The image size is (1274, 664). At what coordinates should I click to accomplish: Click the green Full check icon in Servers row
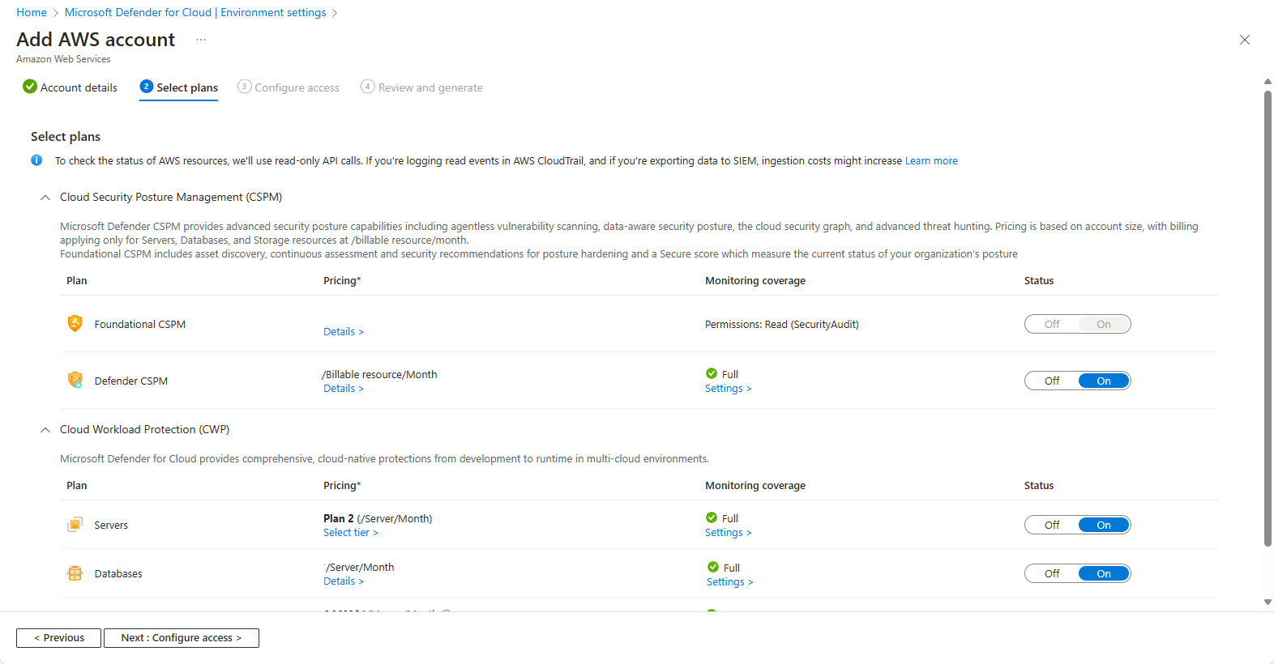(x=712, y=517)
